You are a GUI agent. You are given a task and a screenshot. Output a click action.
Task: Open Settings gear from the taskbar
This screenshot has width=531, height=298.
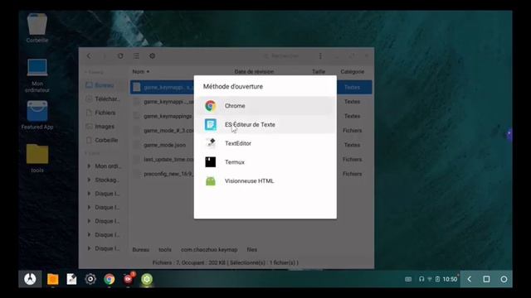(x=90, y=279)
